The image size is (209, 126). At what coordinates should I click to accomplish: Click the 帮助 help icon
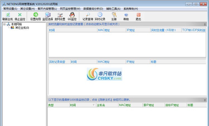click(126, 15)
